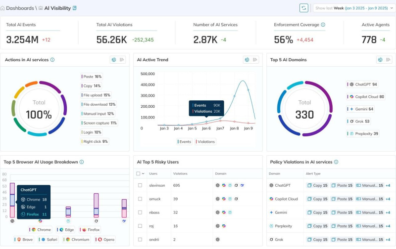Click the refresh dashboard icon

[x=304, y=8]
